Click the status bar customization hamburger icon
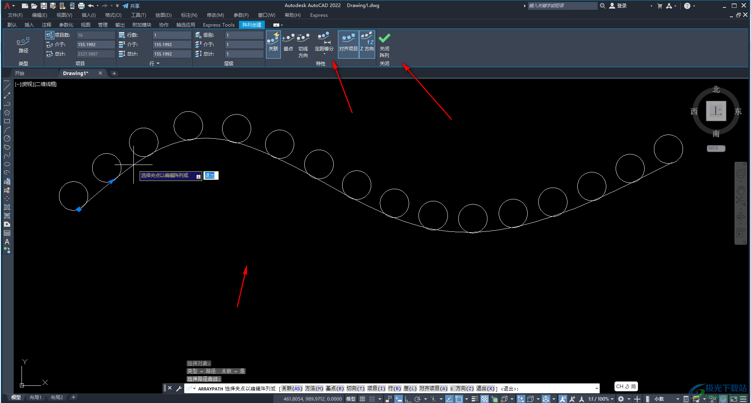The width and height of the screenshot is (751, 403). click(x=743, y=399)
